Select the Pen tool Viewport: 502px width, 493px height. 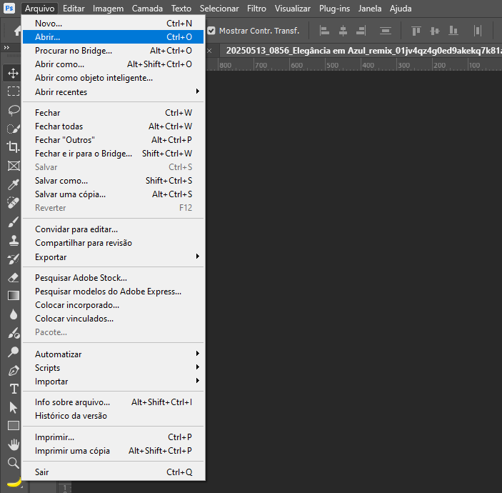coord(13,370)
